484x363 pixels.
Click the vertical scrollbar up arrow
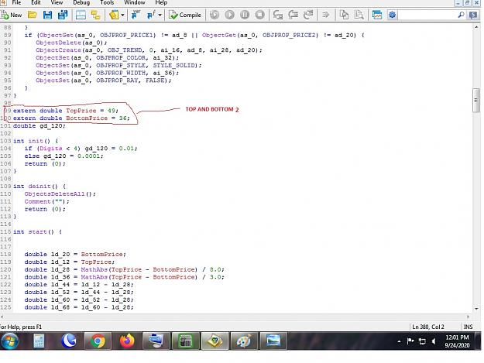(476, 27)
